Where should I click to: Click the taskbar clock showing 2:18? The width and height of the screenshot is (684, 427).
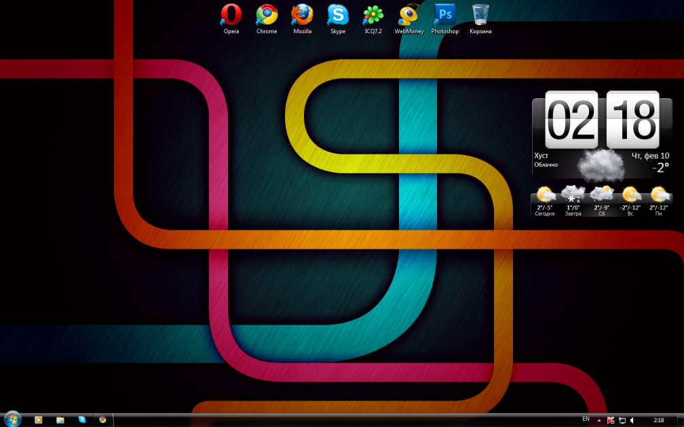[658, 420]
